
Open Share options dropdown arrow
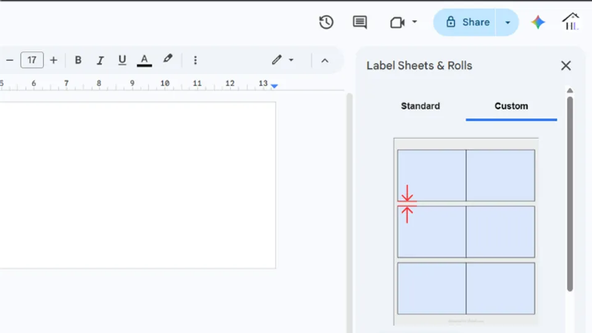coord(508,23)
